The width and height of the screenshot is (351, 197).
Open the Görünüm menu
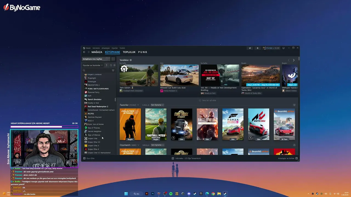96,48
